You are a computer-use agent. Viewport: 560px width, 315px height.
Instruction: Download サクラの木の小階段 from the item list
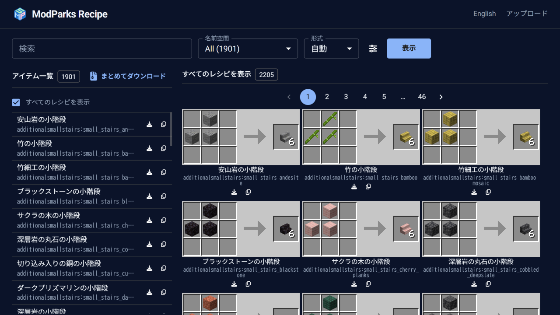(x=149, y=220)
